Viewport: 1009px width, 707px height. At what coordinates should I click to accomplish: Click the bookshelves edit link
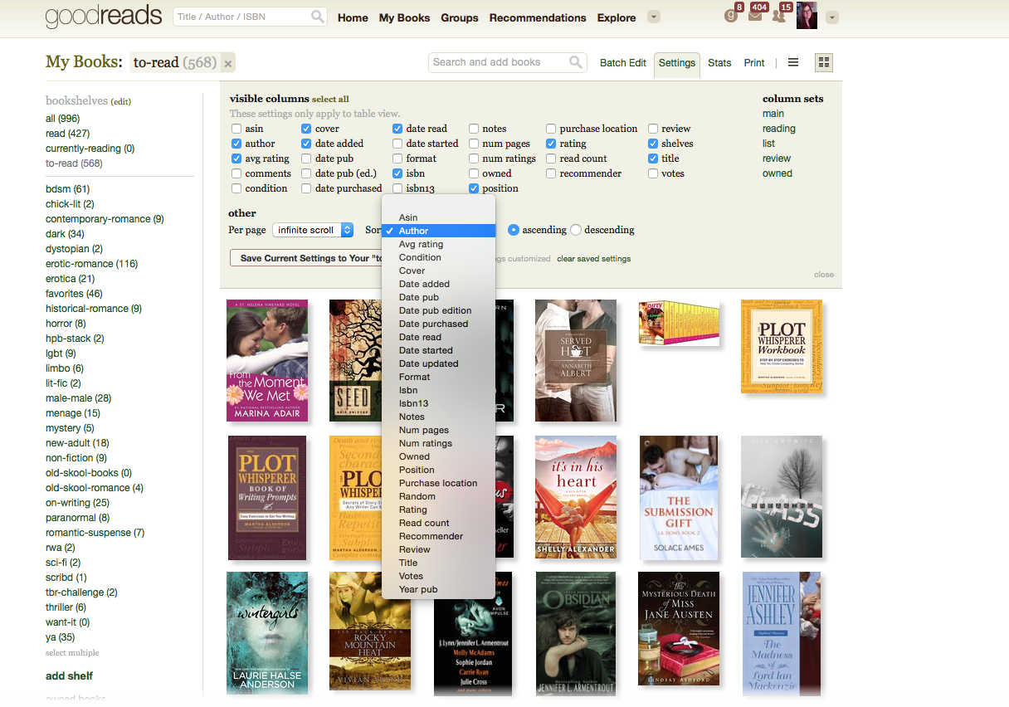[x=121, y=101]
